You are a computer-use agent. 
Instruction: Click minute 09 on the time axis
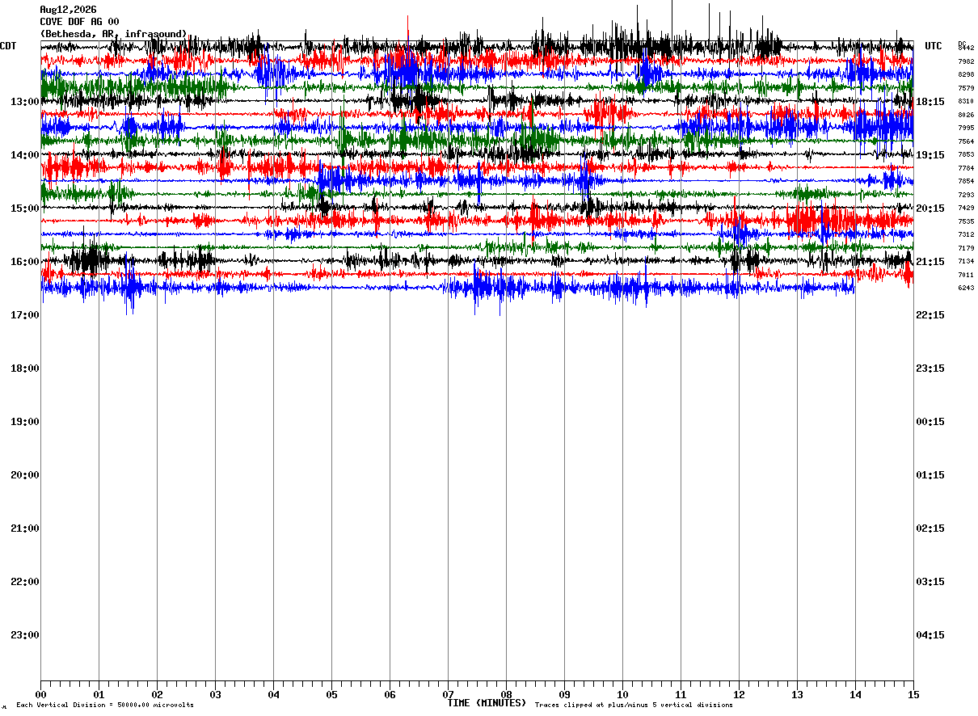(564, 695)
